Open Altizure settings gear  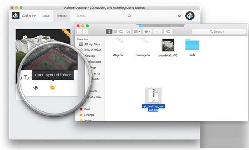(x=180, y=16)
